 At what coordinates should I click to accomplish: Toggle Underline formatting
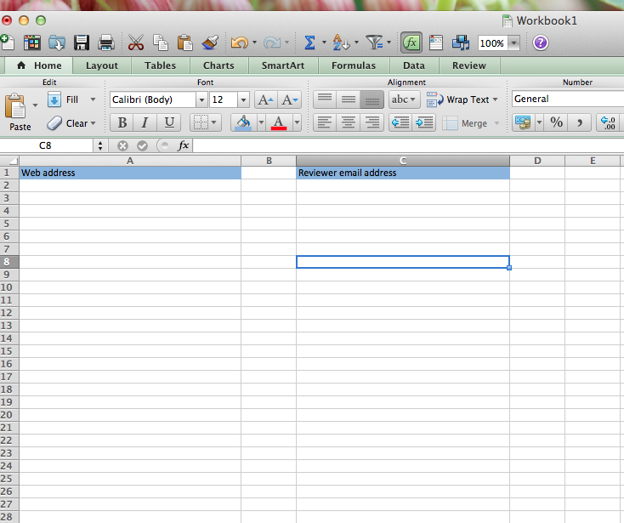(168, 123)
